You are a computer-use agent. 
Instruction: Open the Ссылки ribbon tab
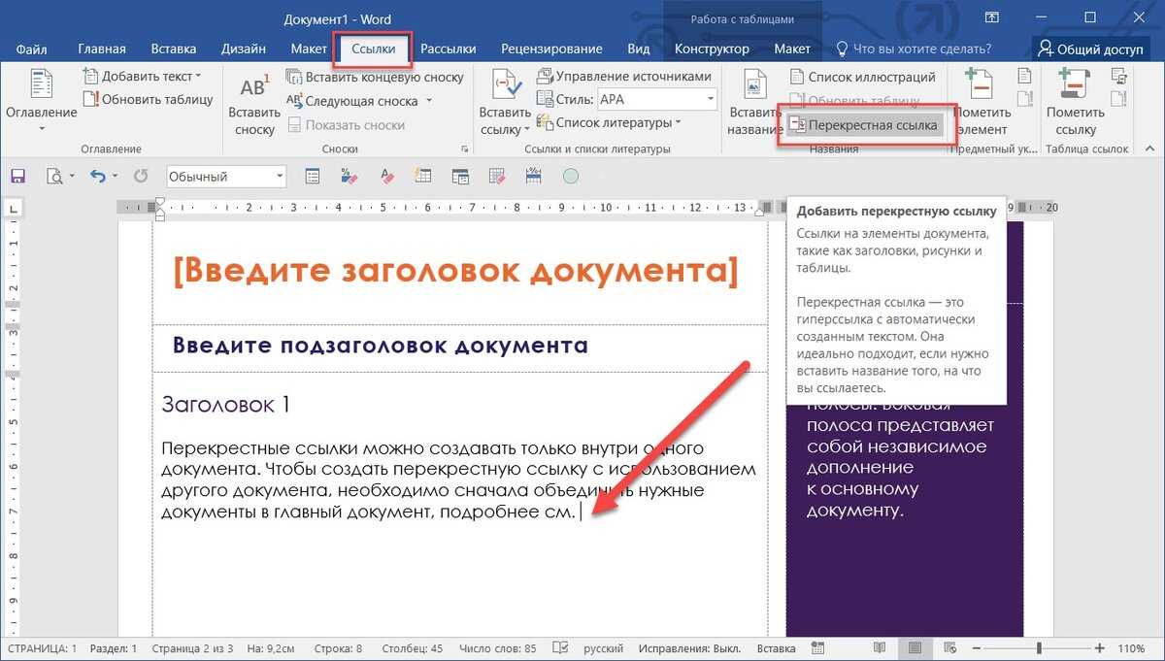coord(374,49)
